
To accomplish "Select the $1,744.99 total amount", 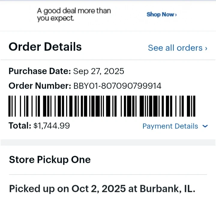I will click(52, 126).
